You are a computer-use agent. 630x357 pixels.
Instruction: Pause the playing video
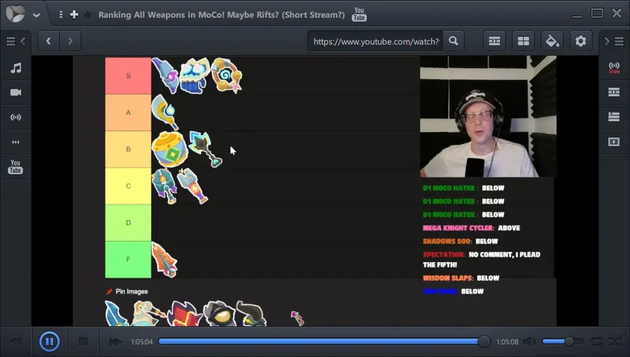click(x=49, y=342)
